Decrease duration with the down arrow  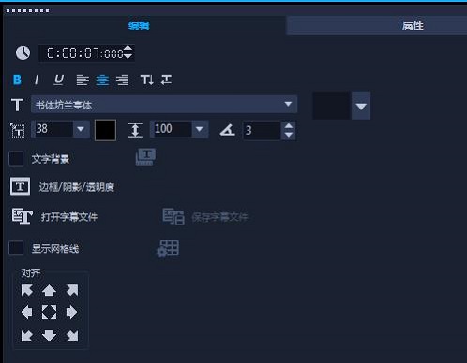pos(128,56)
